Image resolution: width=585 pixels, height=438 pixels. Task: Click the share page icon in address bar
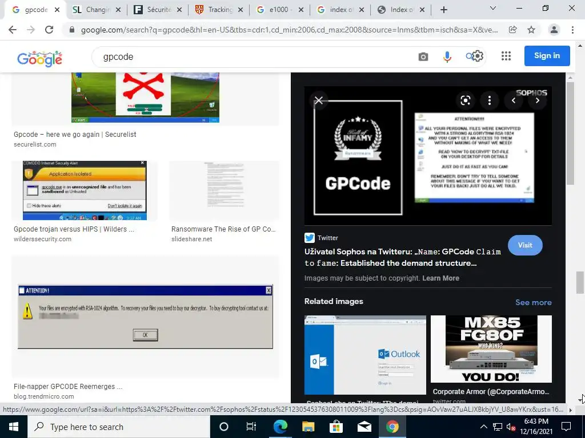pyautogui.click(x=513, y=30)
